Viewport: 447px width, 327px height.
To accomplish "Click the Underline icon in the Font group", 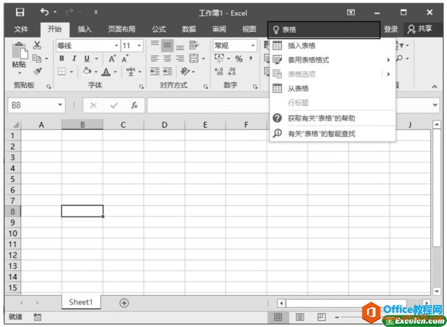I will 86,59.
